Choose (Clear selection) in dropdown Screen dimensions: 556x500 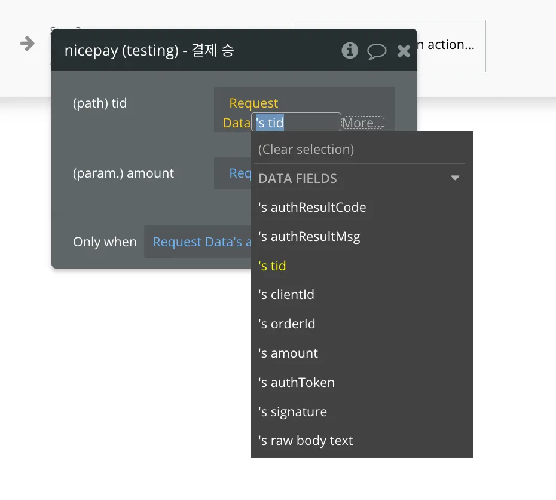(x=306, y=150)
